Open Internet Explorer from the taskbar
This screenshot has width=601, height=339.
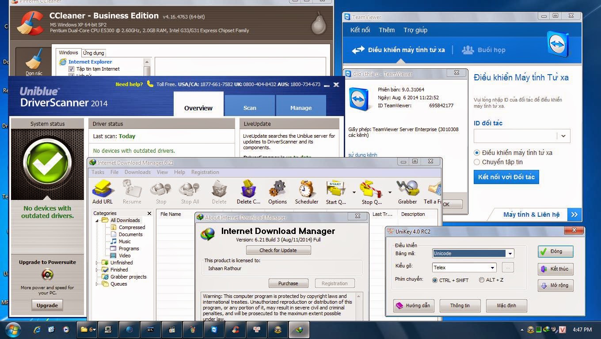pyautogui.click(x=37, y=329)
